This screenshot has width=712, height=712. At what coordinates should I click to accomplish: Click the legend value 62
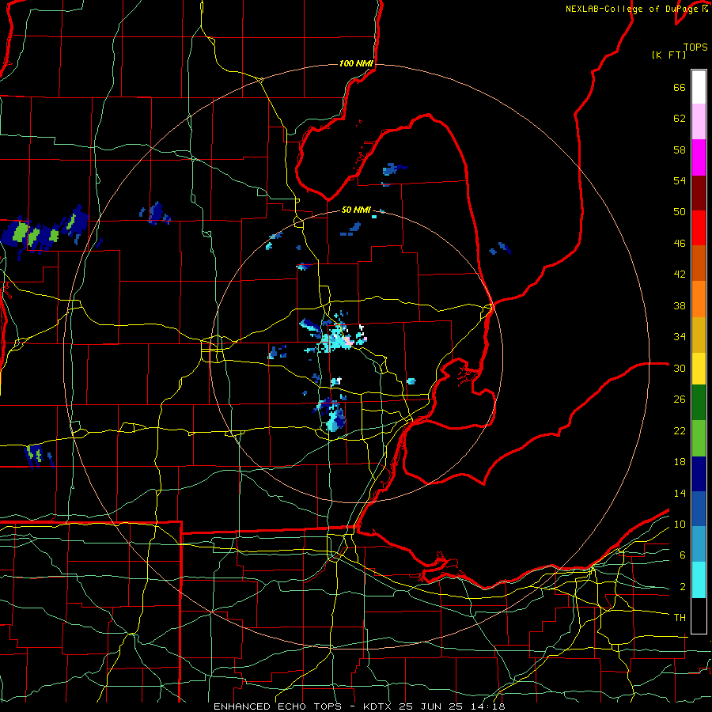pyautogui.click(x=680, y=119)
